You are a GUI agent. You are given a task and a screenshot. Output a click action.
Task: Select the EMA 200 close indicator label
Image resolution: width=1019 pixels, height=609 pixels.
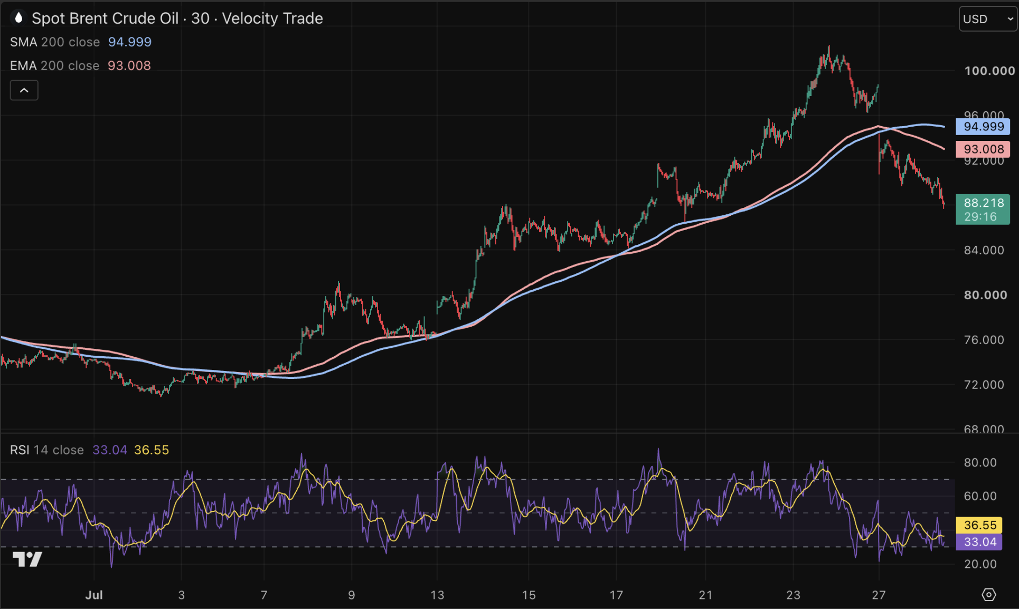point(54,65)
